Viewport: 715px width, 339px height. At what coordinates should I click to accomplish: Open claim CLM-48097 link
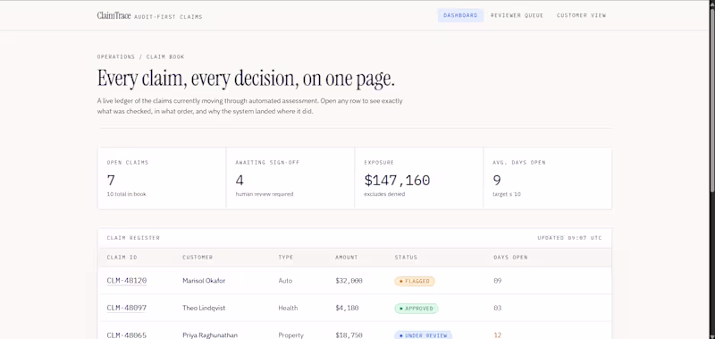pyautogui.click(x=127, y=308)
